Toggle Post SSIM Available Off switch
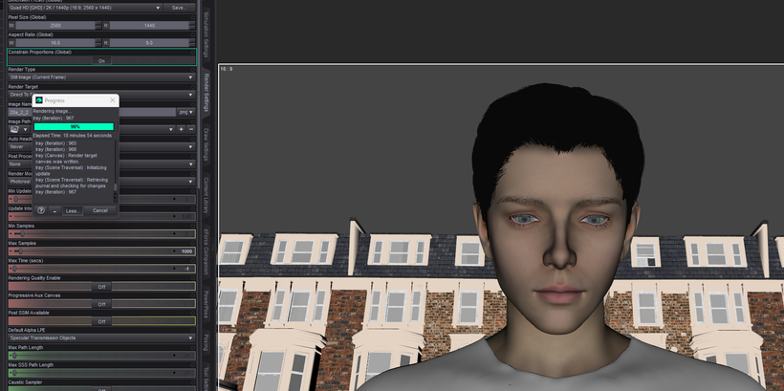 tap(101, 321)
